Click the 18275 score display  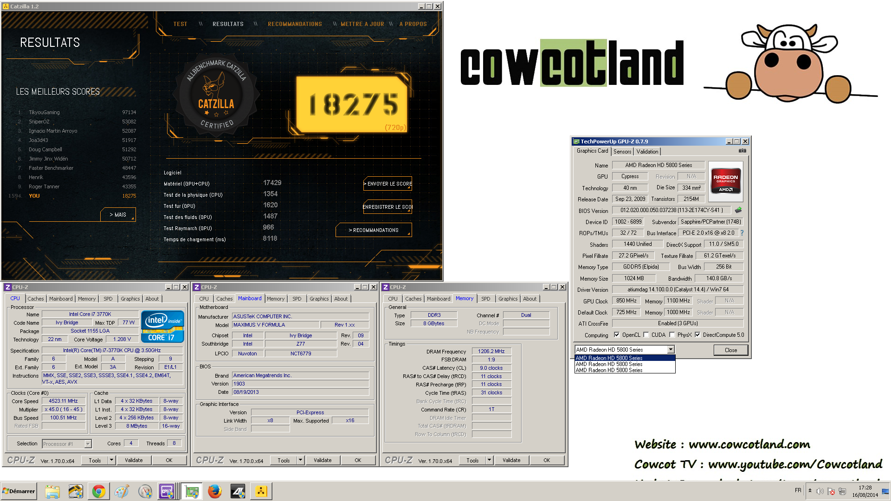point(352,104)
